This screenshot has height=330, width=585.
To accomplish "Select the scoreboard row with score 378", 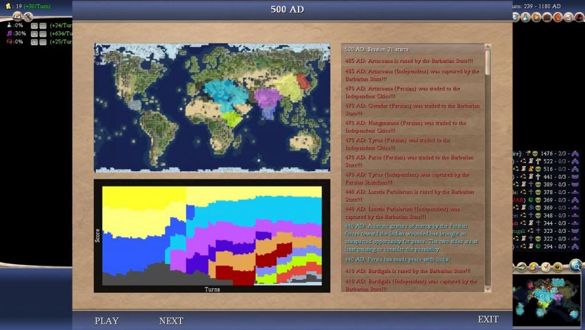I will click(546, 192).
